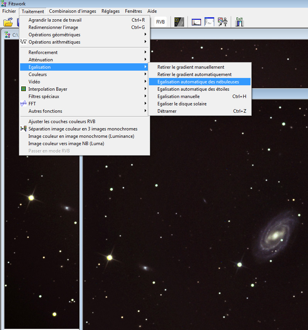Click the Exit toolbar icon
Image resolution: width=308 pixels, height=330 pixels.
[239, 22]
